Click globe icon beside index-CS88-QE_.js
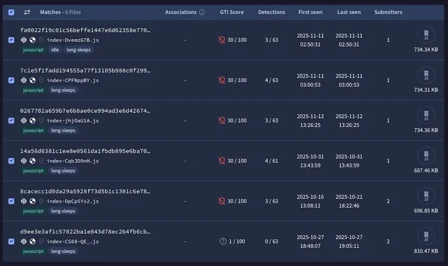The width and height of the screenshot is (448, 266). 33,242
